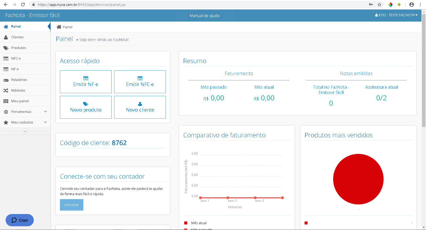Click Novo cliente button

[x=140, y=107]
